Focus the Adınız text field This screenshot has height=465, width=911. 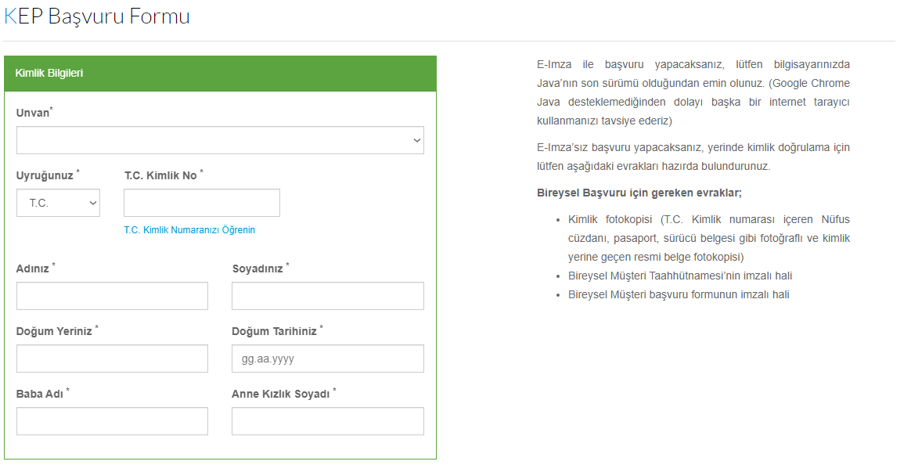point(112,296)
